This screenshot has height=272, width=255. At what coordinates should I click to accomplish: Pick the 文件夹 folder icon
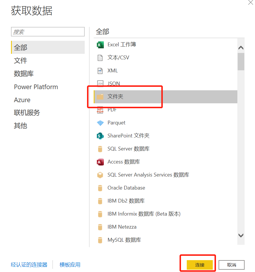click(100, 97)
